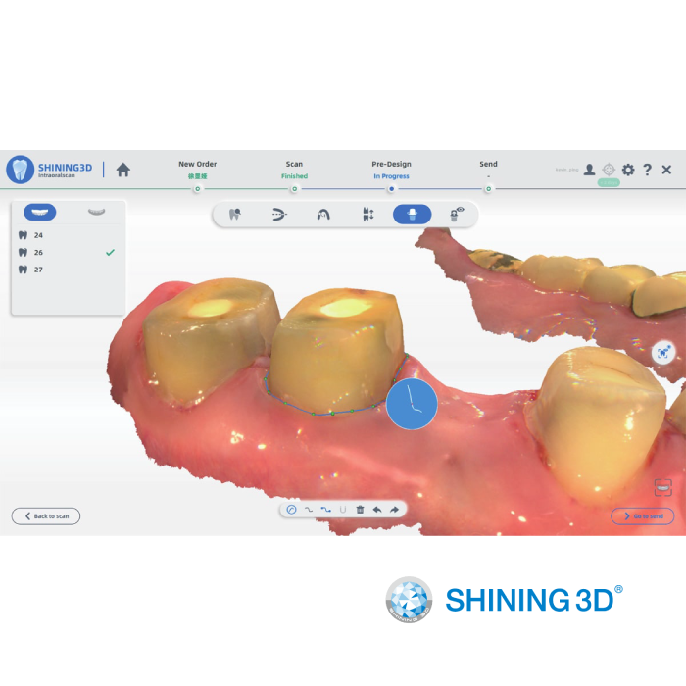Open the settings gear icon

(x=628, y=170)
